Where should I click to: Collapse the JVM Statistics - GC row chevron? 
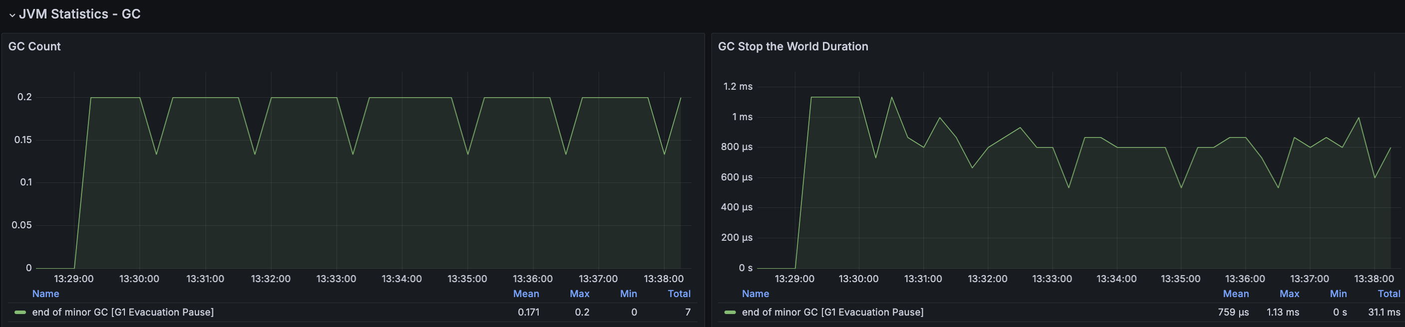pyautogui.click(x=12, y=14)
